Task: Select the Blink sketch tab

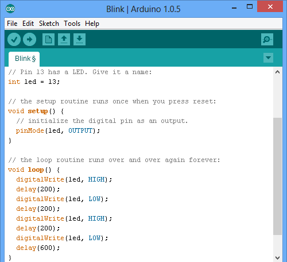Action: pyautogui.click(x=24, y=59)
